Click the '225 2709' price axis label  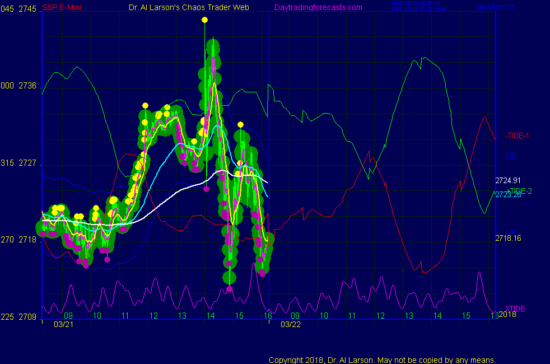[x=18, y=317]
